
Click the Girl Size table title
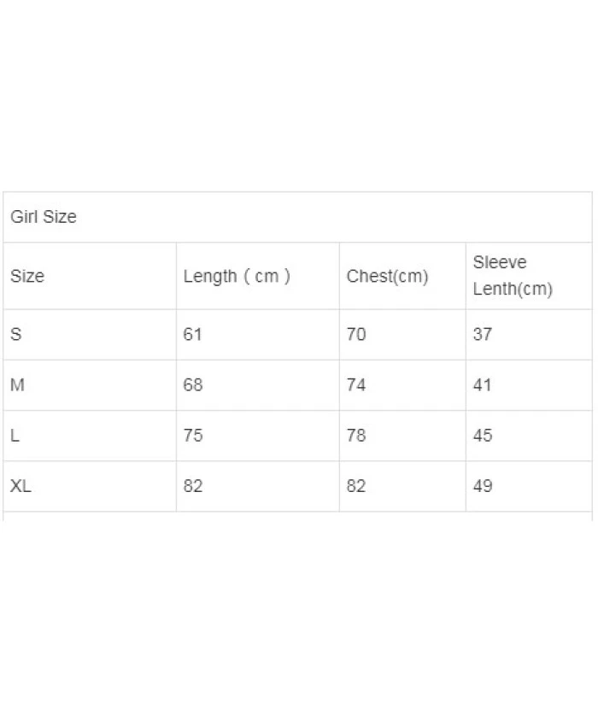pyautogui.click(x=44, y=217)
